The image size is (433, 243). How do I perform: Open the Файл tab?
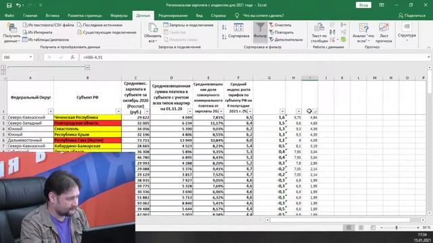click(9, 16)
